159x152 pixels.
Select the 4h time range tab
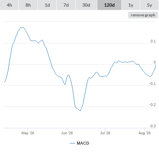point(9,5)
